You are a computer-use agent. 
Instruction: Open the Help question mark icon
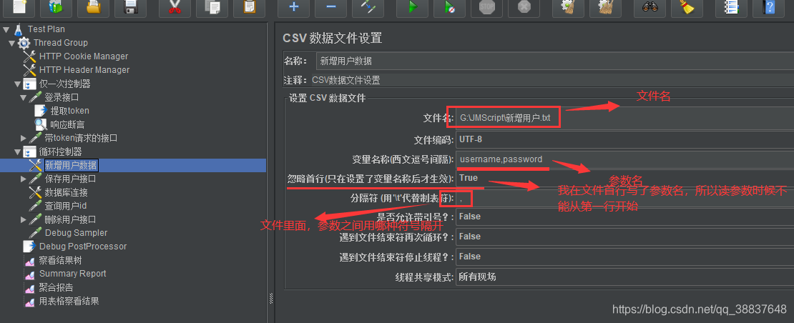pyautogui.click(x=768, y=7)
